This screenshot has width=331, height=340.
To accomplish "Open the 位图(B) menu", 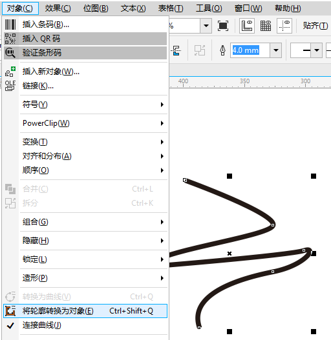I will click(96, 8).
